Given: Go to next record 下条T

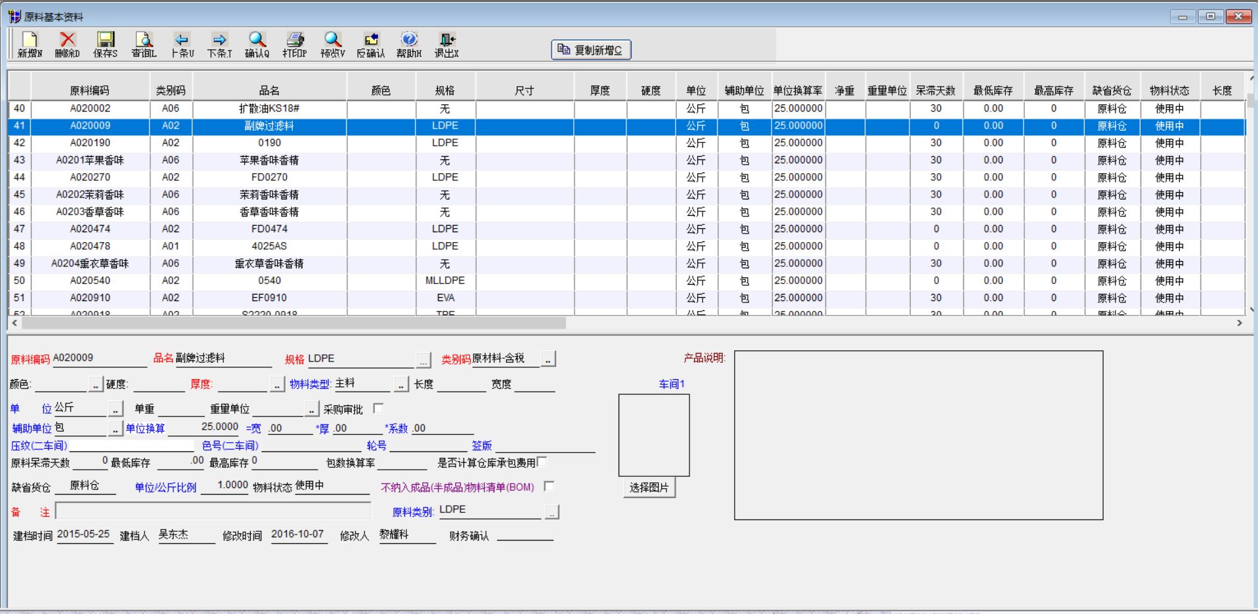Looking at the screenshot, I should pos(219,45).
